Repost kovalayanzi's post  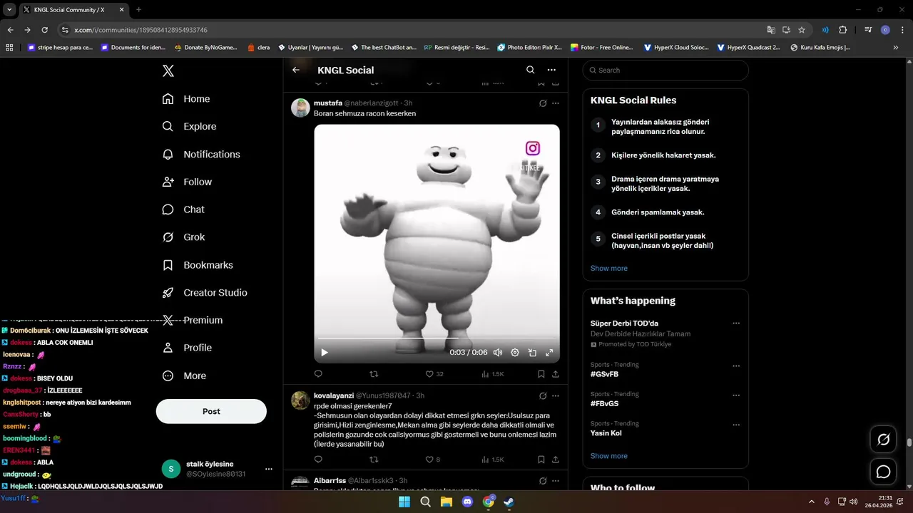(x=374, y=460)
